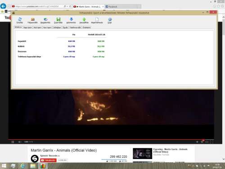This screenshot has height=169, width=225.
Task: Seek on the red YouTube progress bar
Action: [x=111, y=139]
